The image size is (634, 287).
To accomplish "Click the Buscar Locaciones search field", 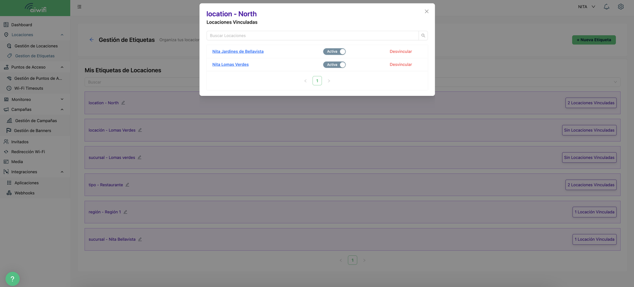I will click(312, 36).
